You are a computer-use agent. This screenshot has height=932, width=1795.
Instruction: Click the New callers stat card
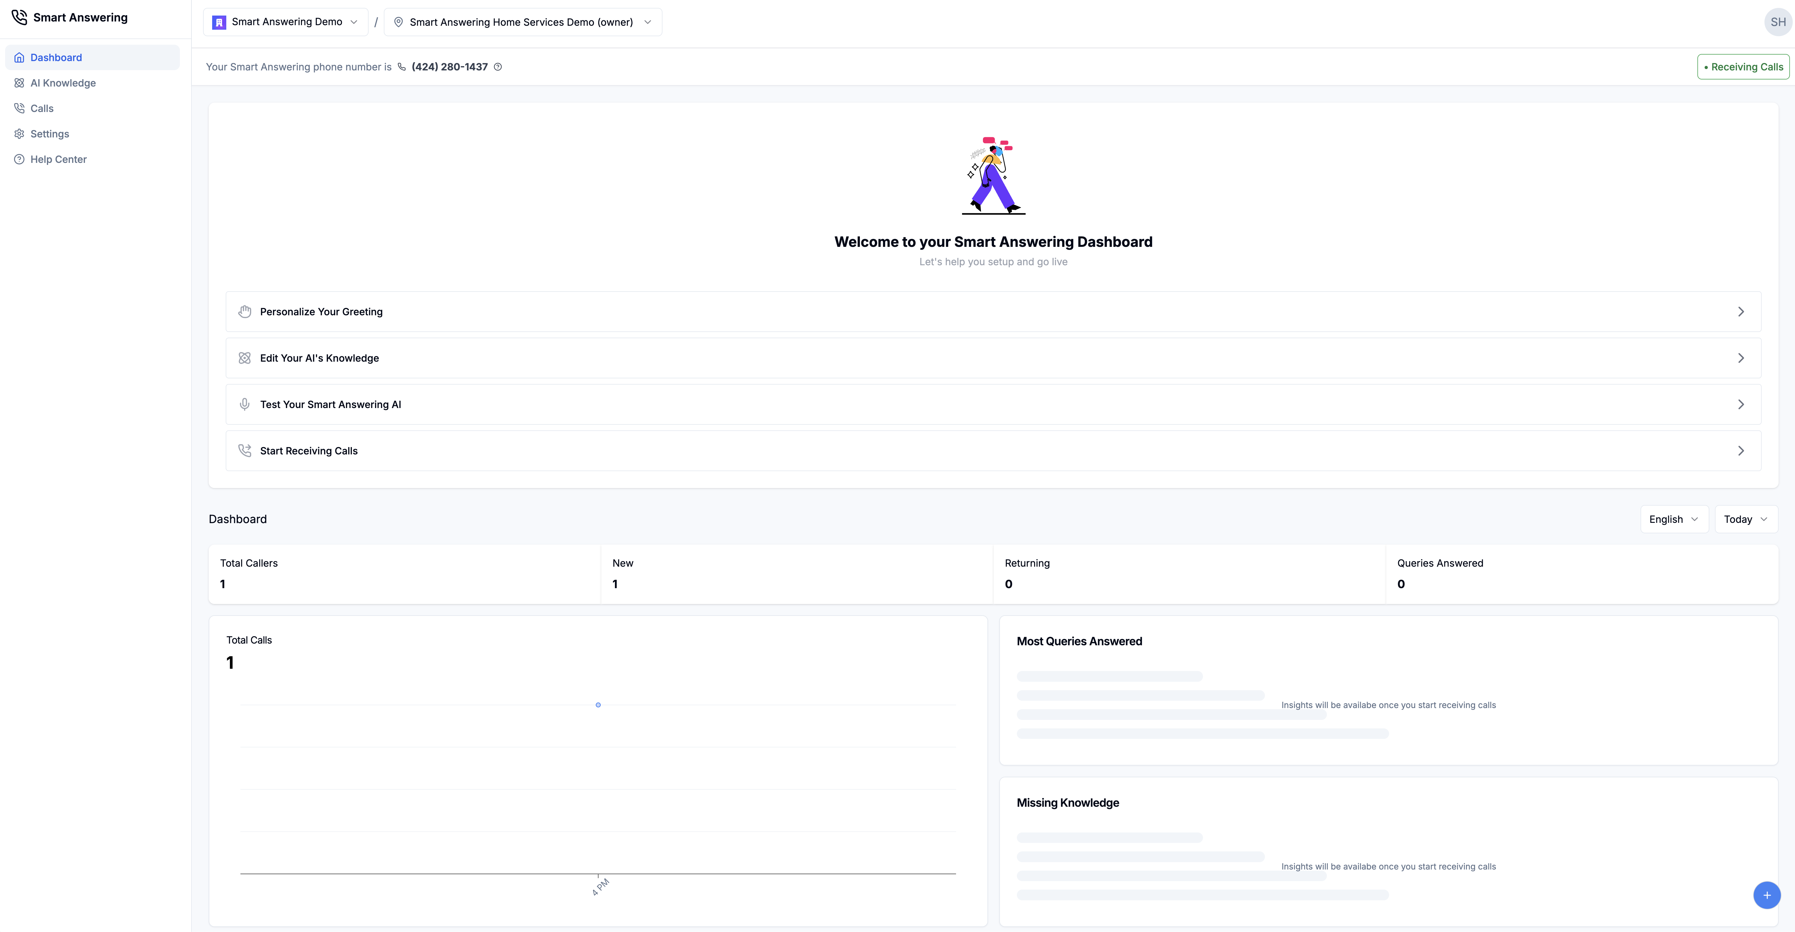797,574
